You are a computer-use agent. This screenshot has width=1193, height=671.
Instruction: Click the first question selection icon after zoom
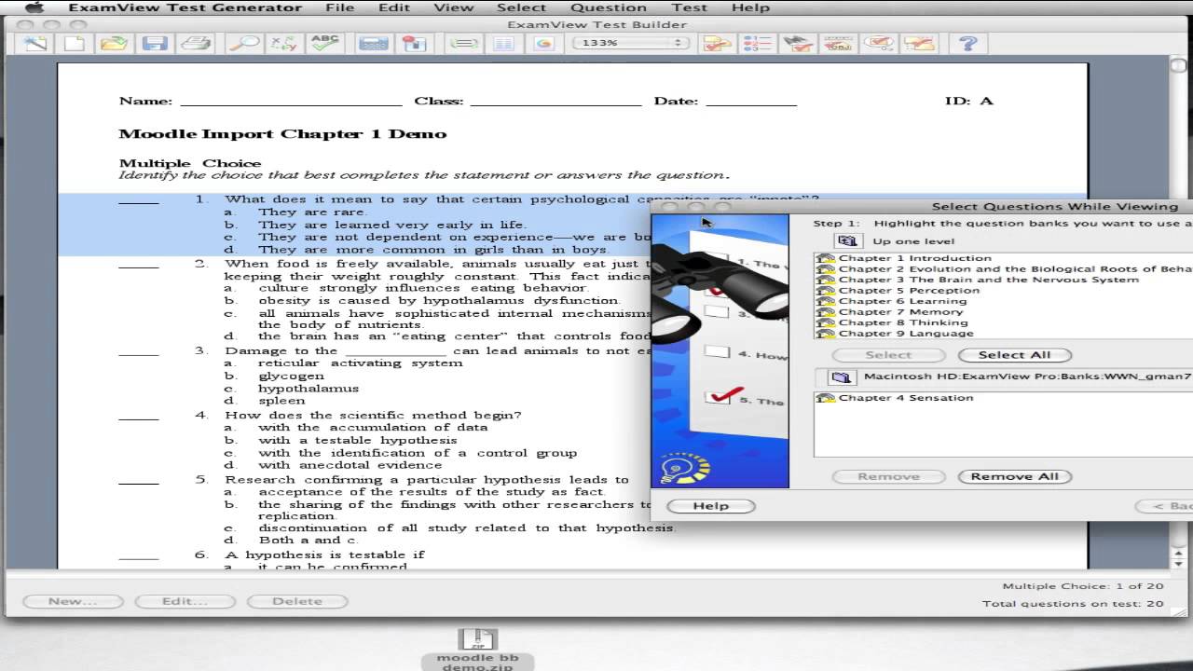(x=717, y=43)
